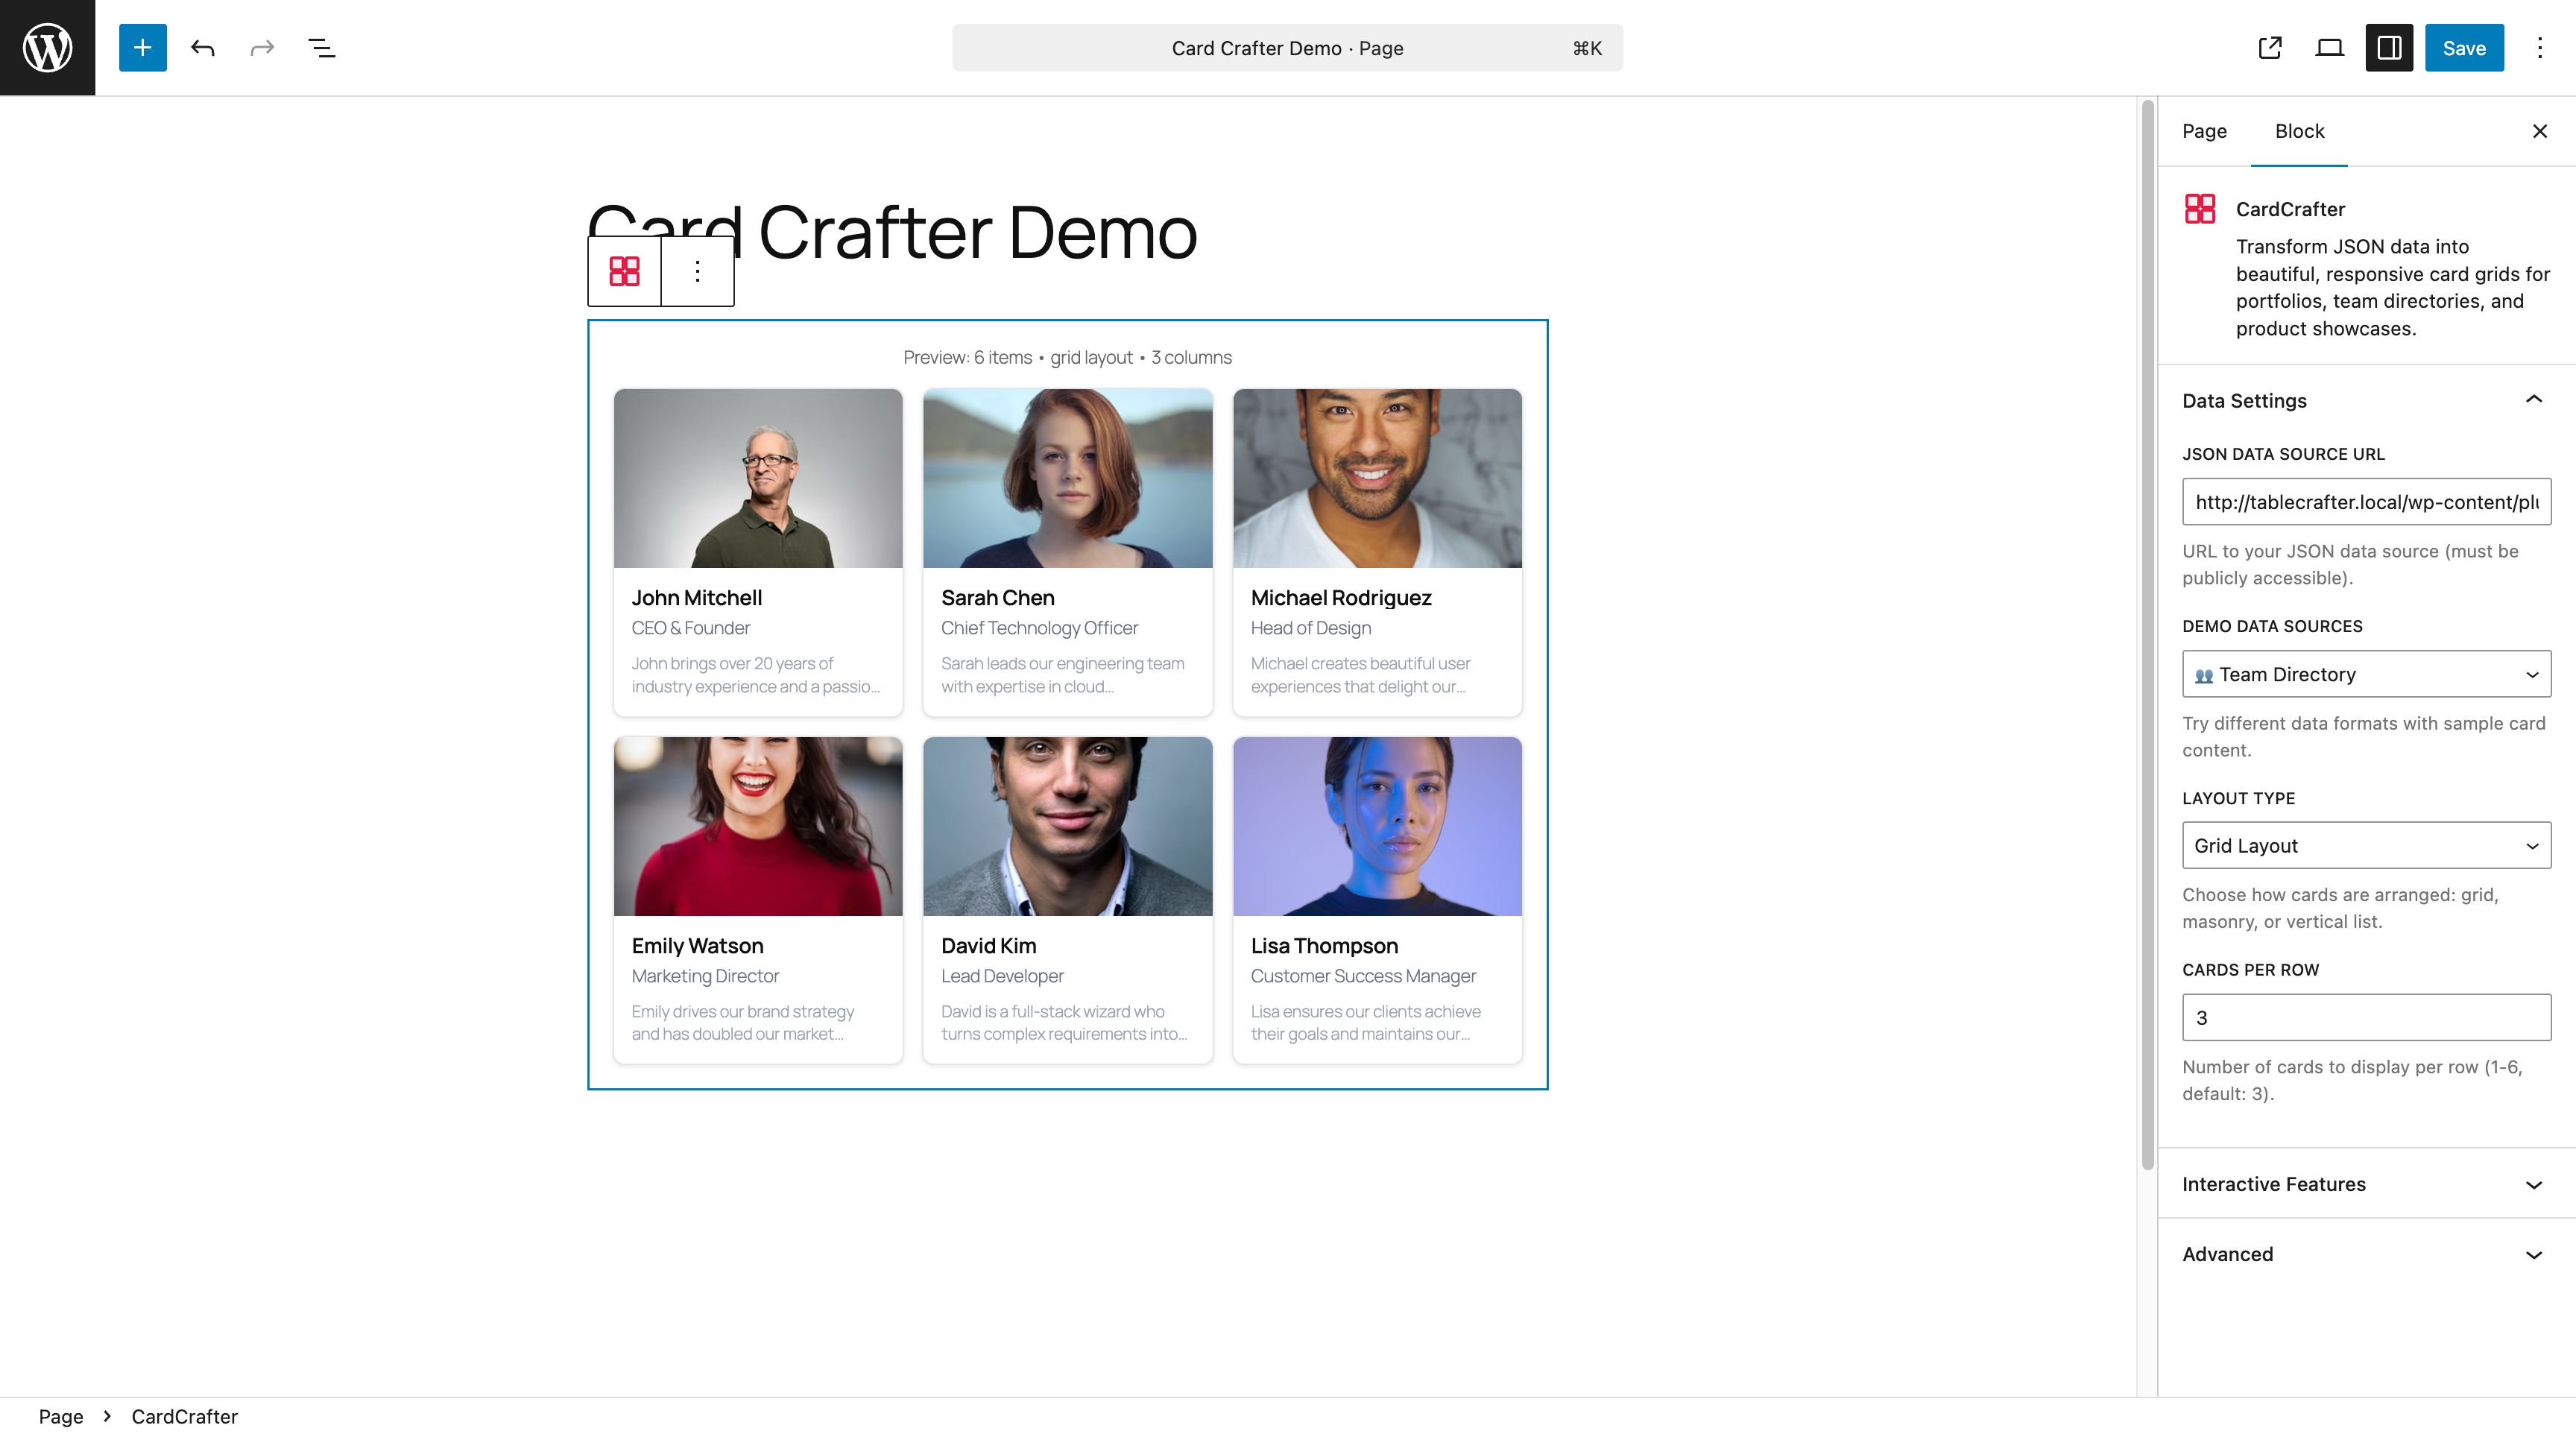Click the undo arrow icon
Viewport: 2576px width, 1434px height.
click(x=203, y=47)
